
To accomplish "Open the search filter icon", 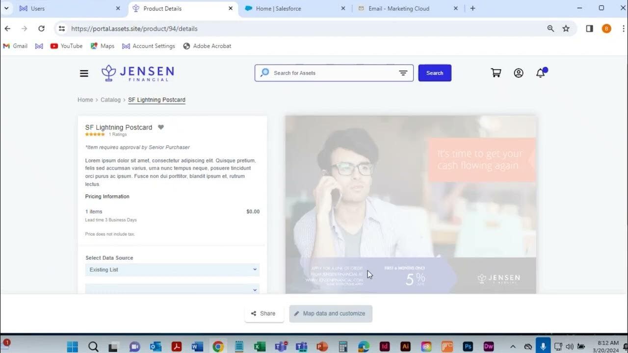I will point(403,73).
